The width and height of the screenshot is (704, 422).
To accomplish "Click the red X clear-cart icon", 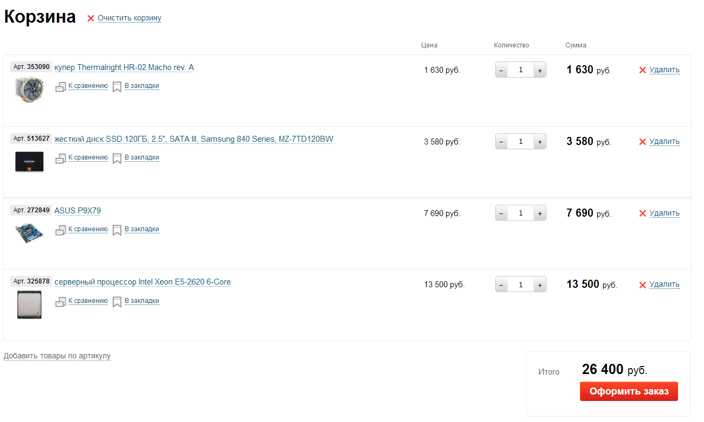I will 91,18.
